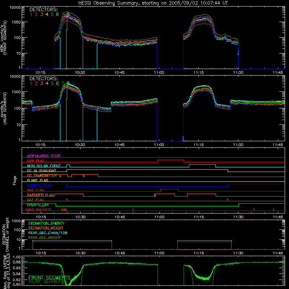Image resolution: width=289 pixels, height=289 pixels.
Task: Click 10000 axis value on front segments plot
Action: pos(15,7)
